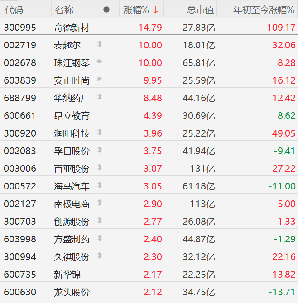Sort by the 代码 column header
Viewport: 298px width, 303px height.
[14, 10]
